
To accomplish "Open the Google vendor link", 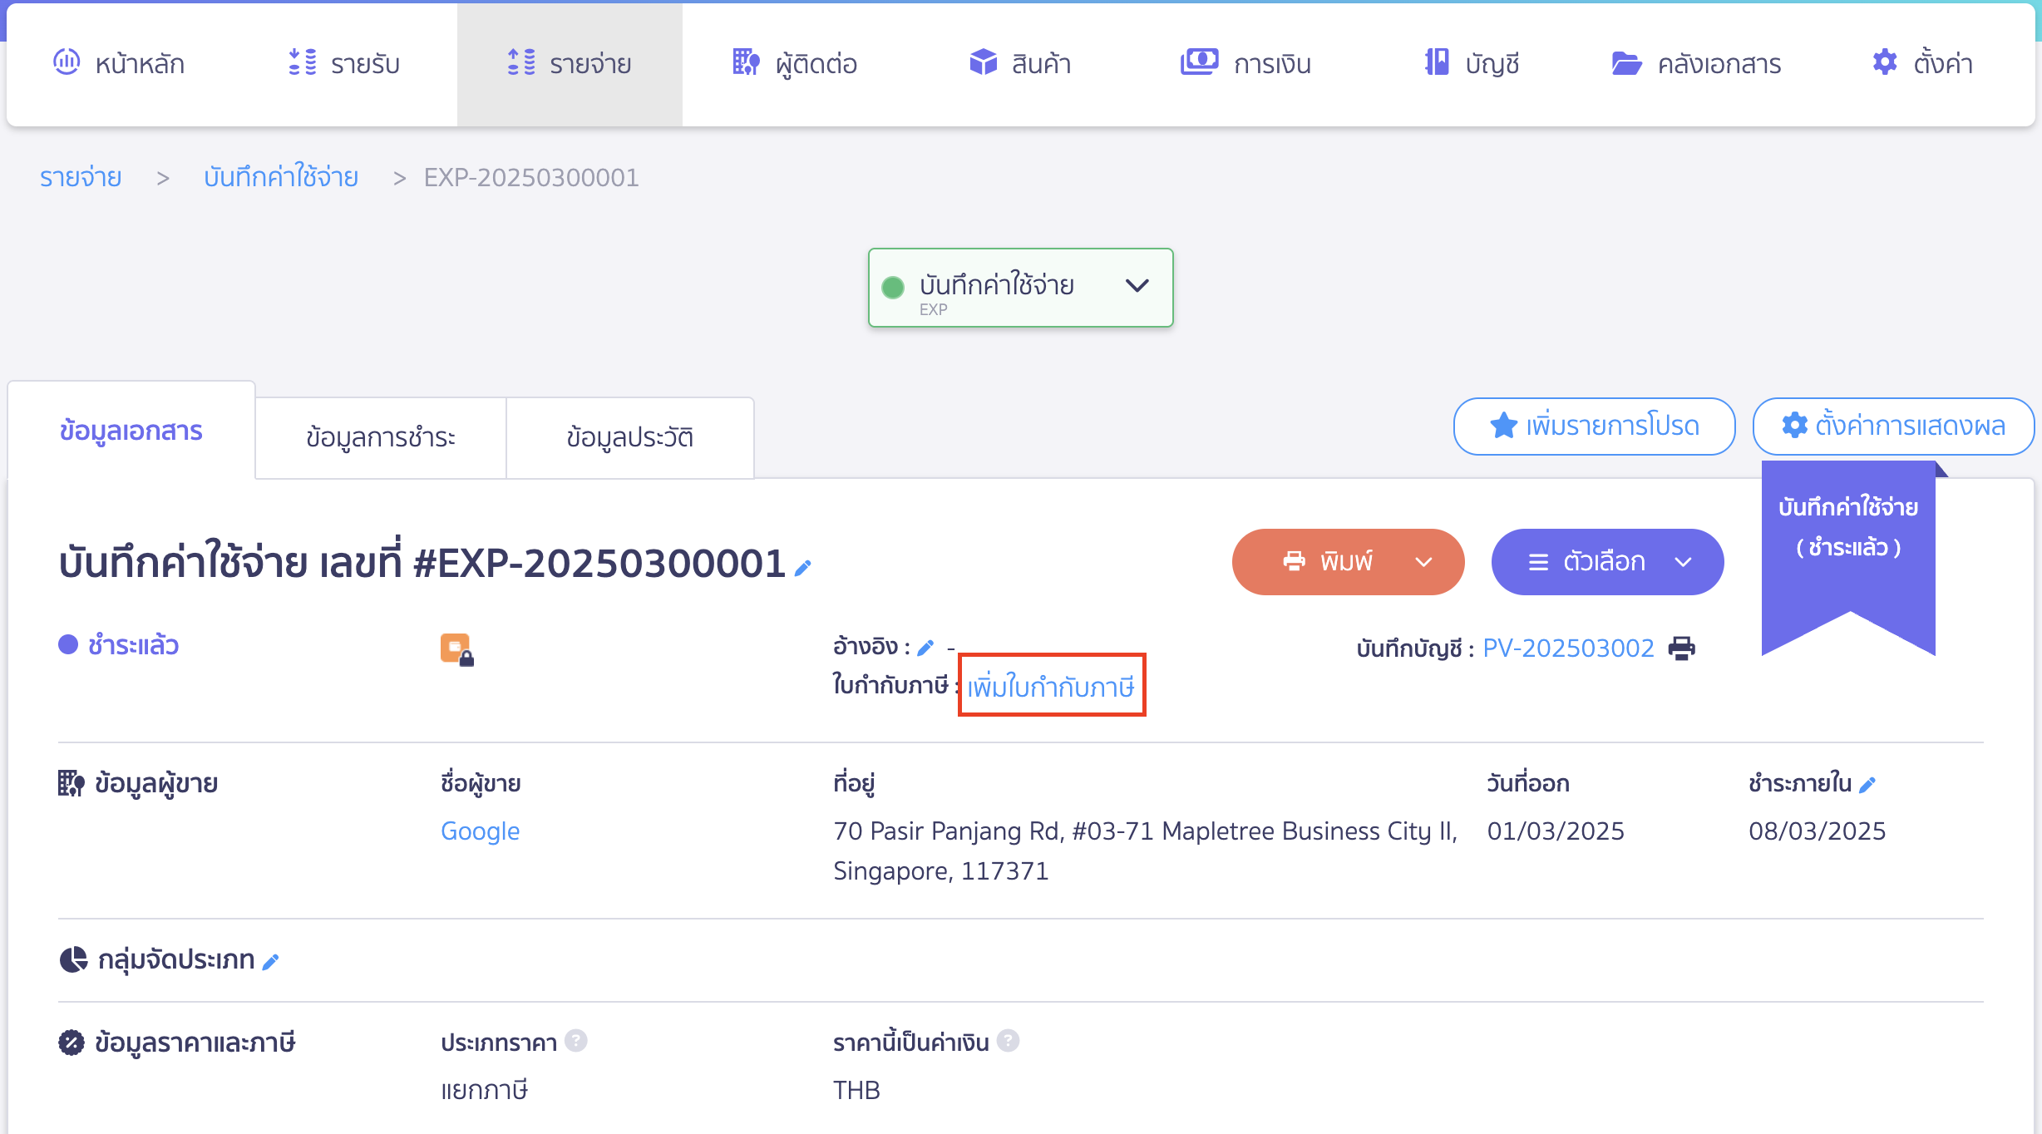I will pos(480,831).
